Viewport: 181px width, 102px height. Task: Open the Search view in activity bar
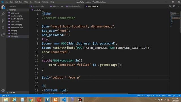[3, 14]
